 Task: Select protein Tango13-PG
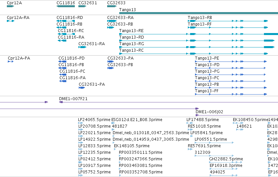[207, 71]
